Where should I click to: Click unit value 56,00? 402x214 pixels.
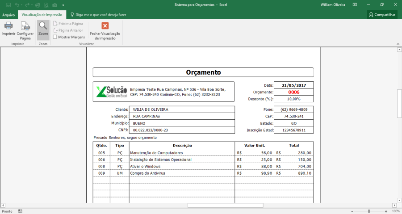click(267, 153)
